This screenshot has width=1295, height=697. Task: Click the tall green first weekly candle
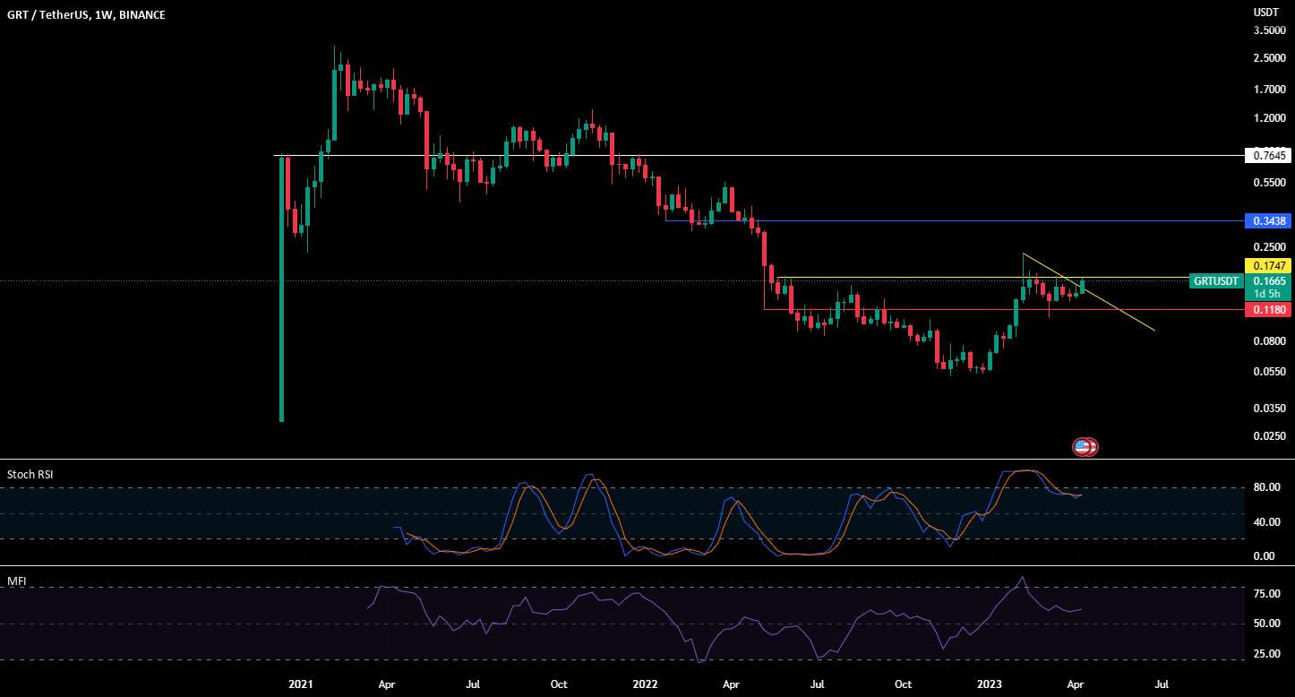click(281, 288)
